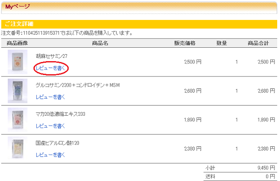The width and height of the screenshot is (280, 181).
Task: Click the ご注文詳細 section heading
Action: 19,24
